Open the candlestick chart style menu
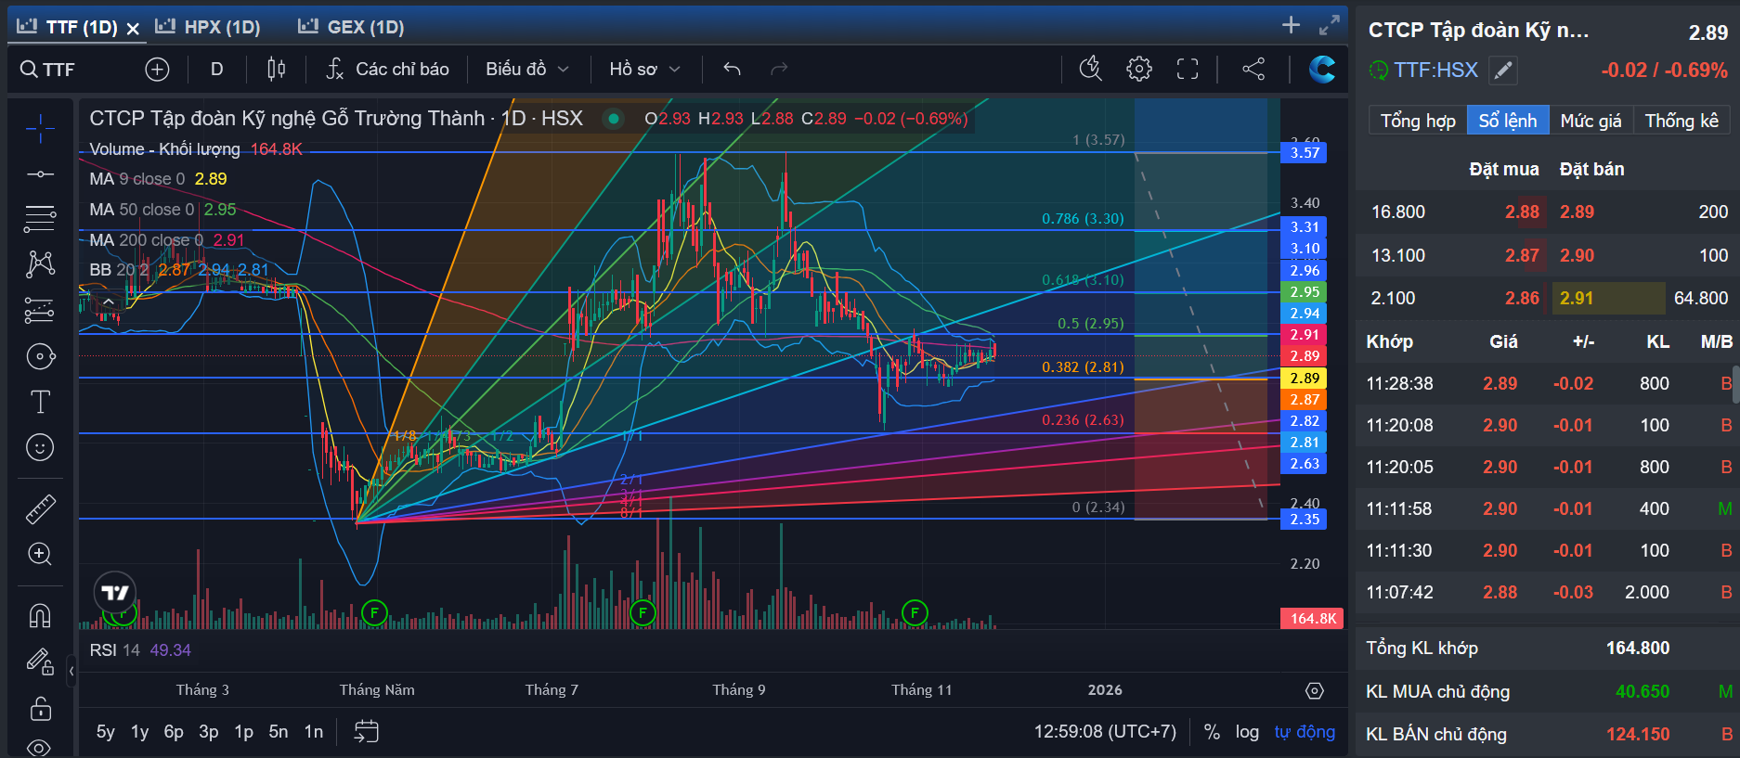 [276, 70]
